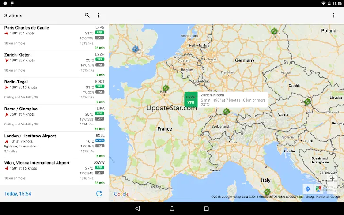Open location in Google Maps icon
The height and width of the screenshot is (215, 344).
(x=318, y=189)
